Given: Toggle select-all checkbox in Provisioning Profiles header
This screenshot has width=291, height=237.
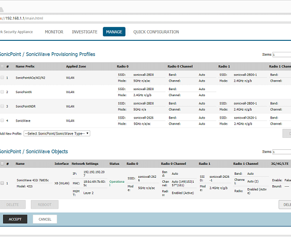Looking at the screenshot, I should 2,66.
